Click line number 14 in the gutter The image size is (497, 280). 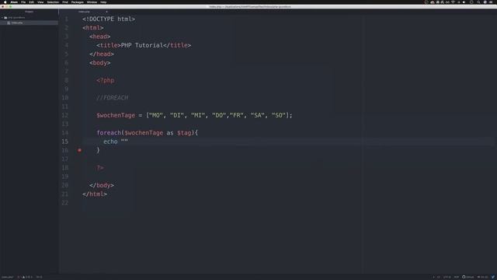(x=65, y=133)
